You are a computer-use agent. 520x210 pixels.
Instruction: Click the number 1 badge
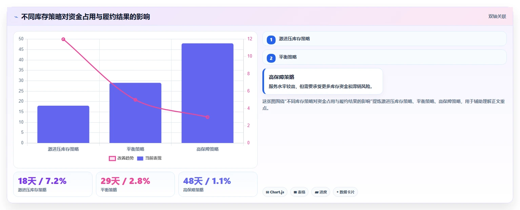tap(271, 40)
